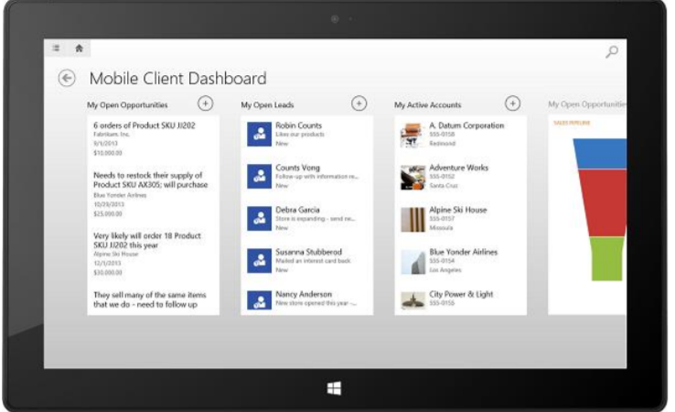
Task: Open '6 orders of Product SKU JJ202' opportunity
Action: [145, 125]
